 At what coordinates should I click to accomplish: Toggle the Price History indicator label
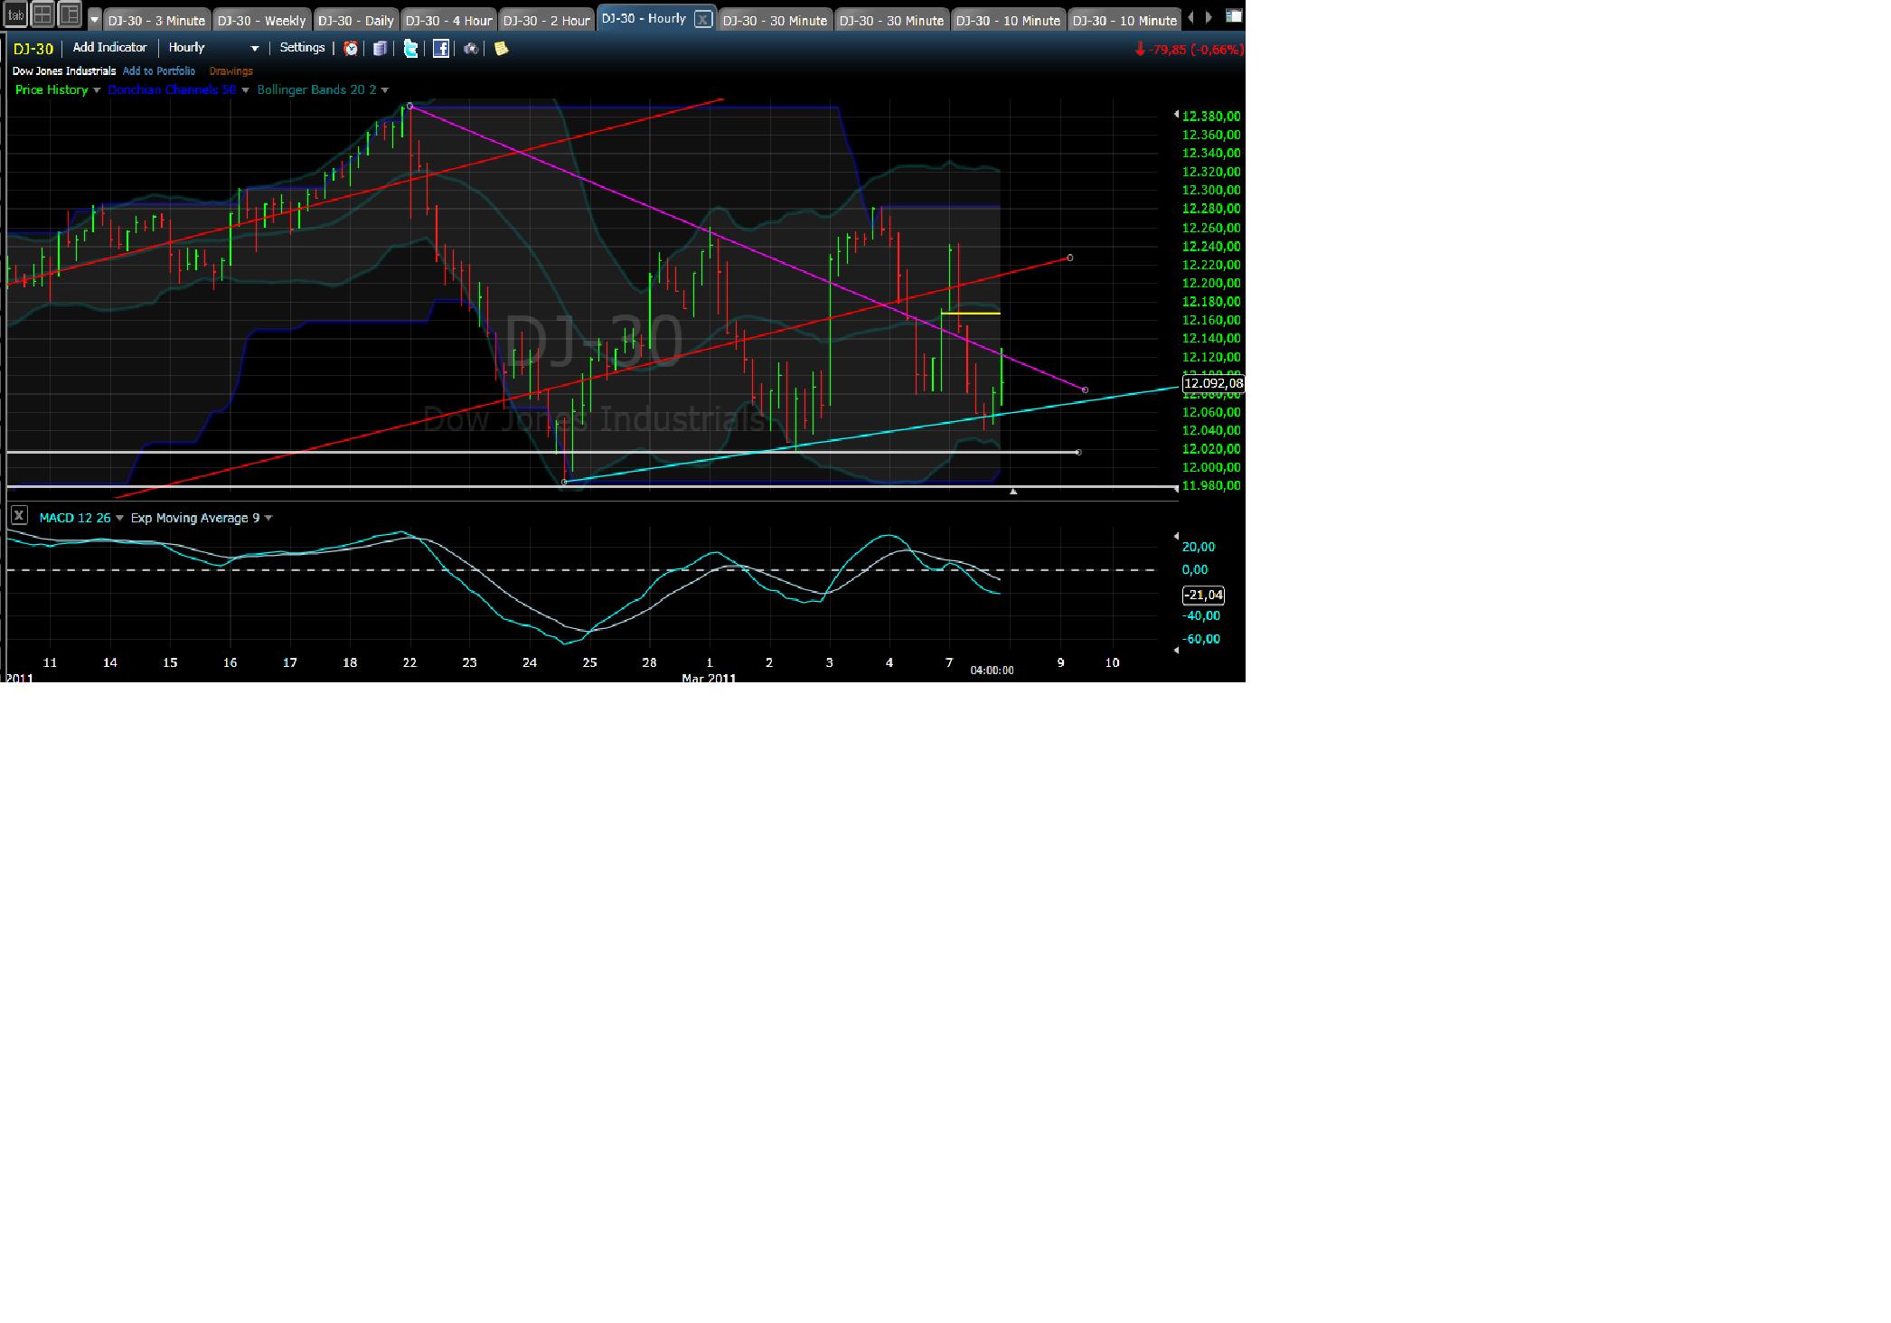50,89
